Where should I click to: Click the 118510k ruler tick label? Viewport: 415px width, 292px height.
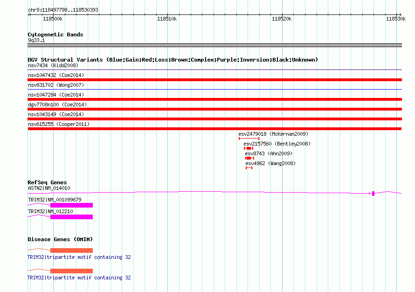[167, 19]
